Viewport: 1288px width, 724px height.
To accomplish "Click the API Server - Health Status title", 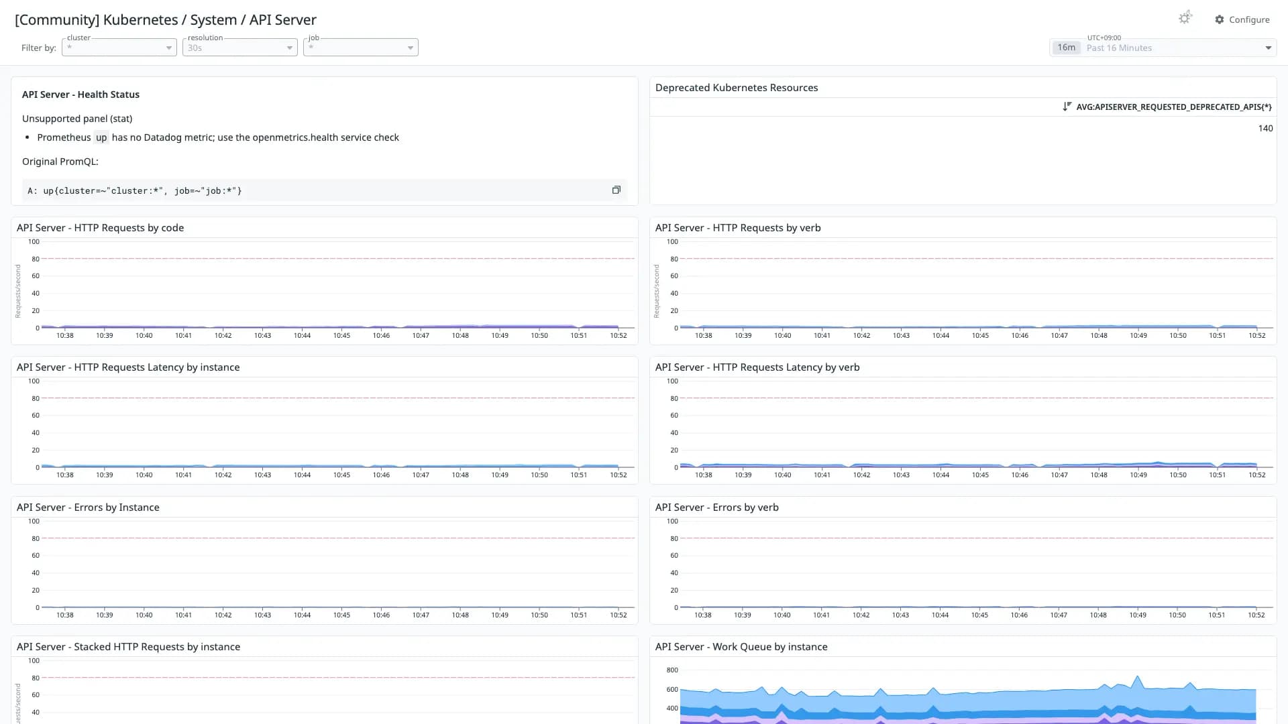I will click(80, 95).
